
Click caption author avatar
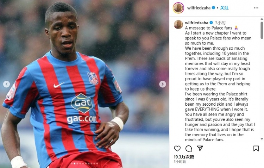(178, 25)
